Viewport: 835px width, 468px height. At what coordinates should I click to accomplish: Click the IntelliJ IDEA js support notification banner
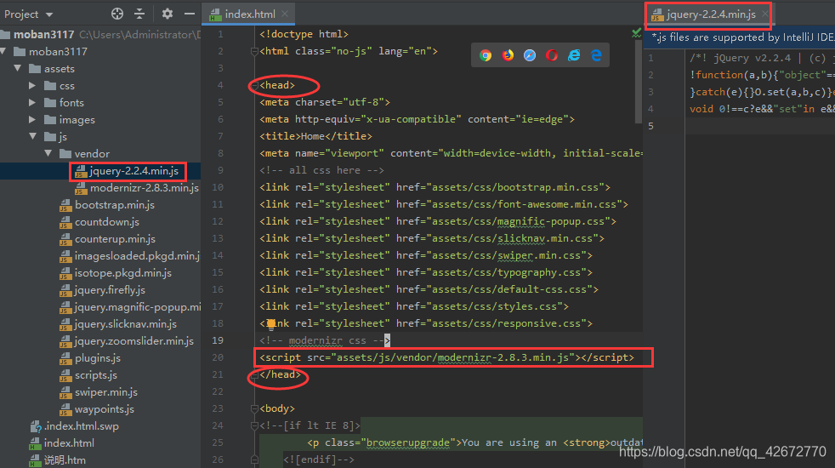pos(739,37)
